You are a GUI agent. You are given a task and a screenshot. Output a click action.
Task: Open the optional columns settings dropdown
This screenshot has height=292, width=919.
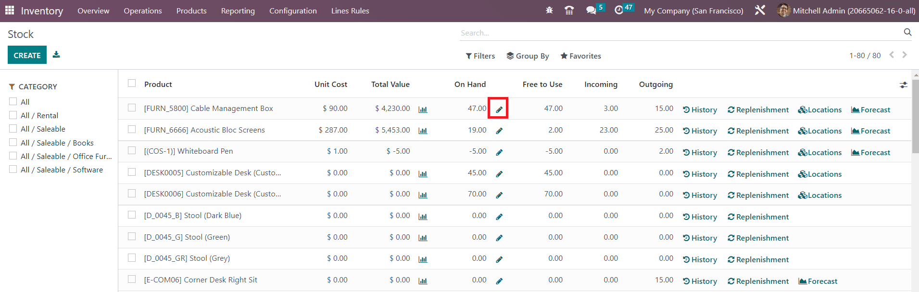(x=903, y=85)
